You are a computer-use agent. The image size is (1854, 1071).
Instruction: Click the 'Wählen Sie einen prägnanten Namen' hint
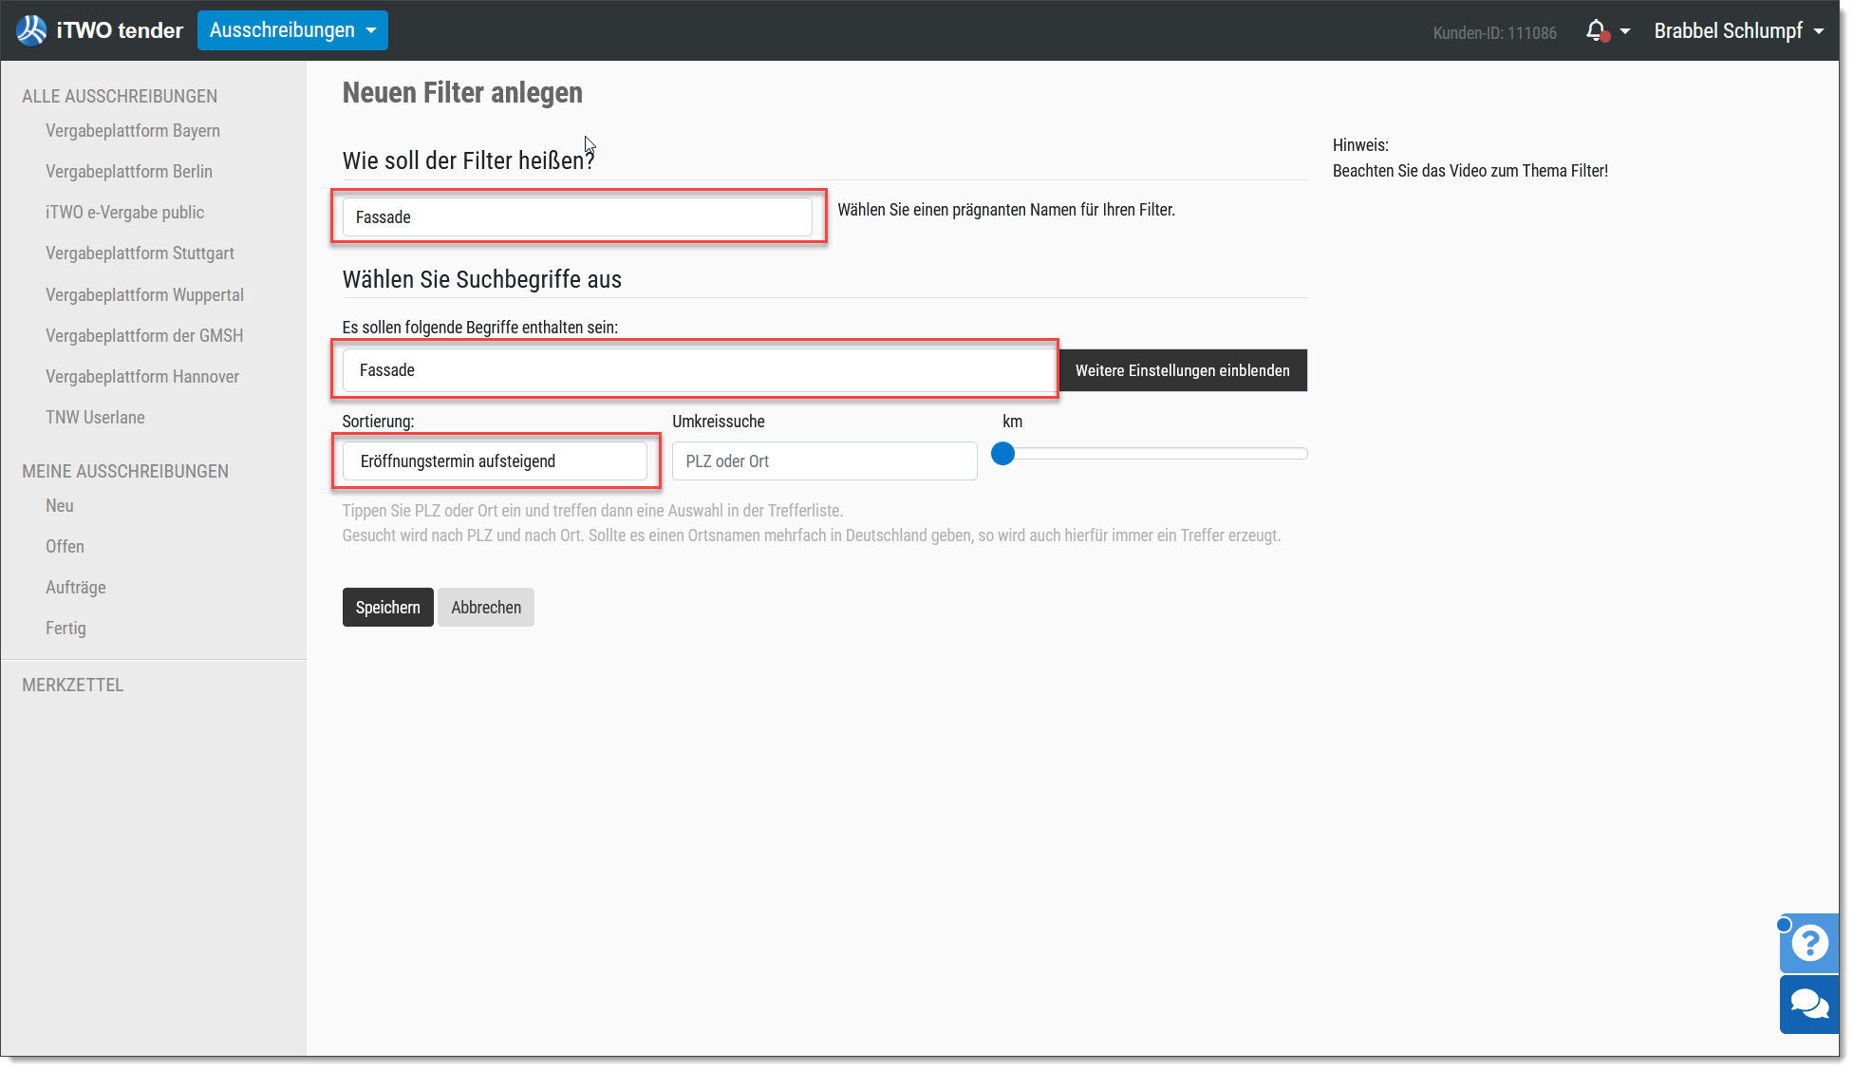tap(1006, 210)
